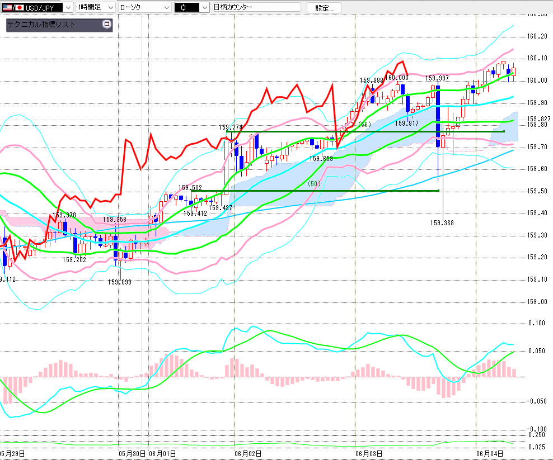Click the 日柄カウンター field

click(257, 7)
